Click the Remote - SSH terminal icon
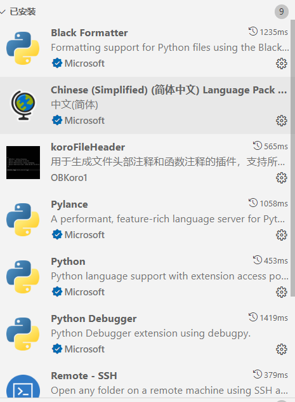 pyautogui.click(x=23, y=387)
